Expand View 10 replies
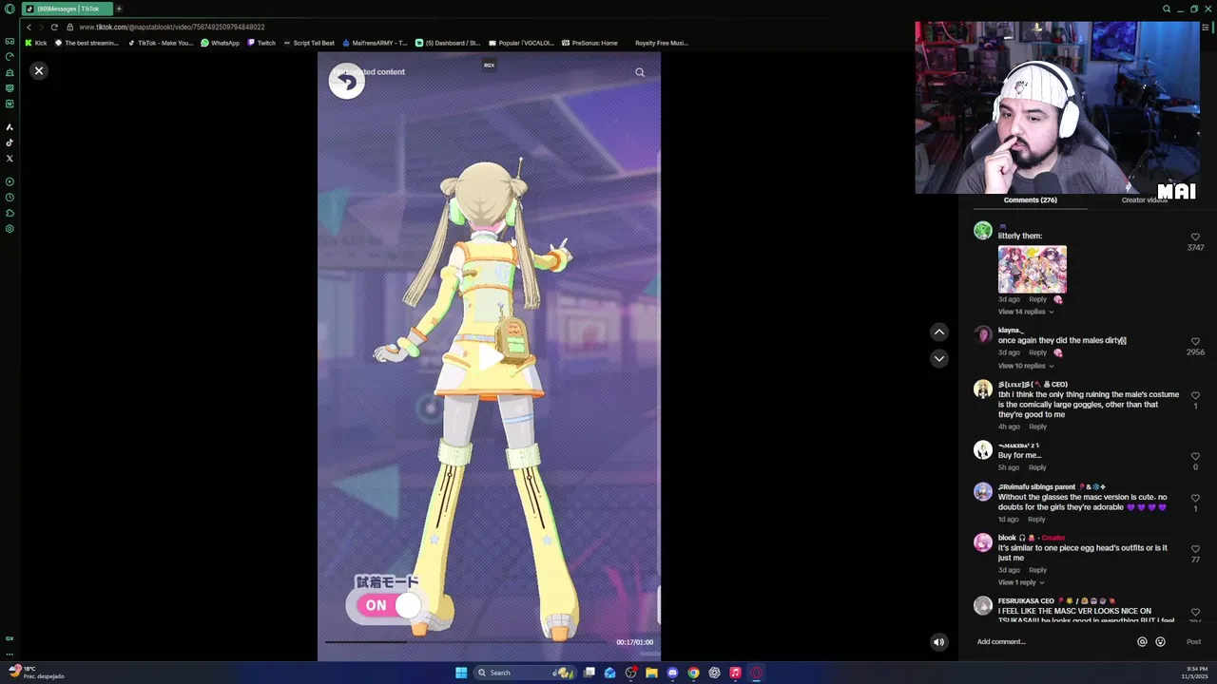 1025,366
